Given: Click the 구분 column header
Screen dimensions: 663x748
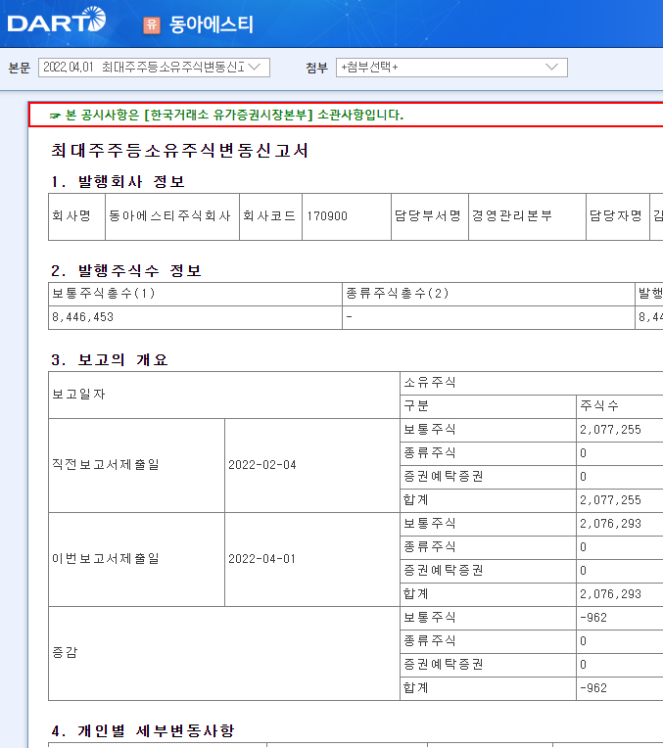Looking at the screenshot, I should coord(488,406).
